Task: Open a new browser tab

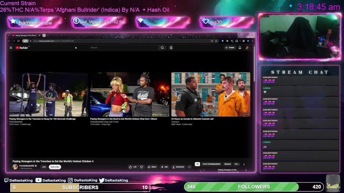Action: (44, 35)
